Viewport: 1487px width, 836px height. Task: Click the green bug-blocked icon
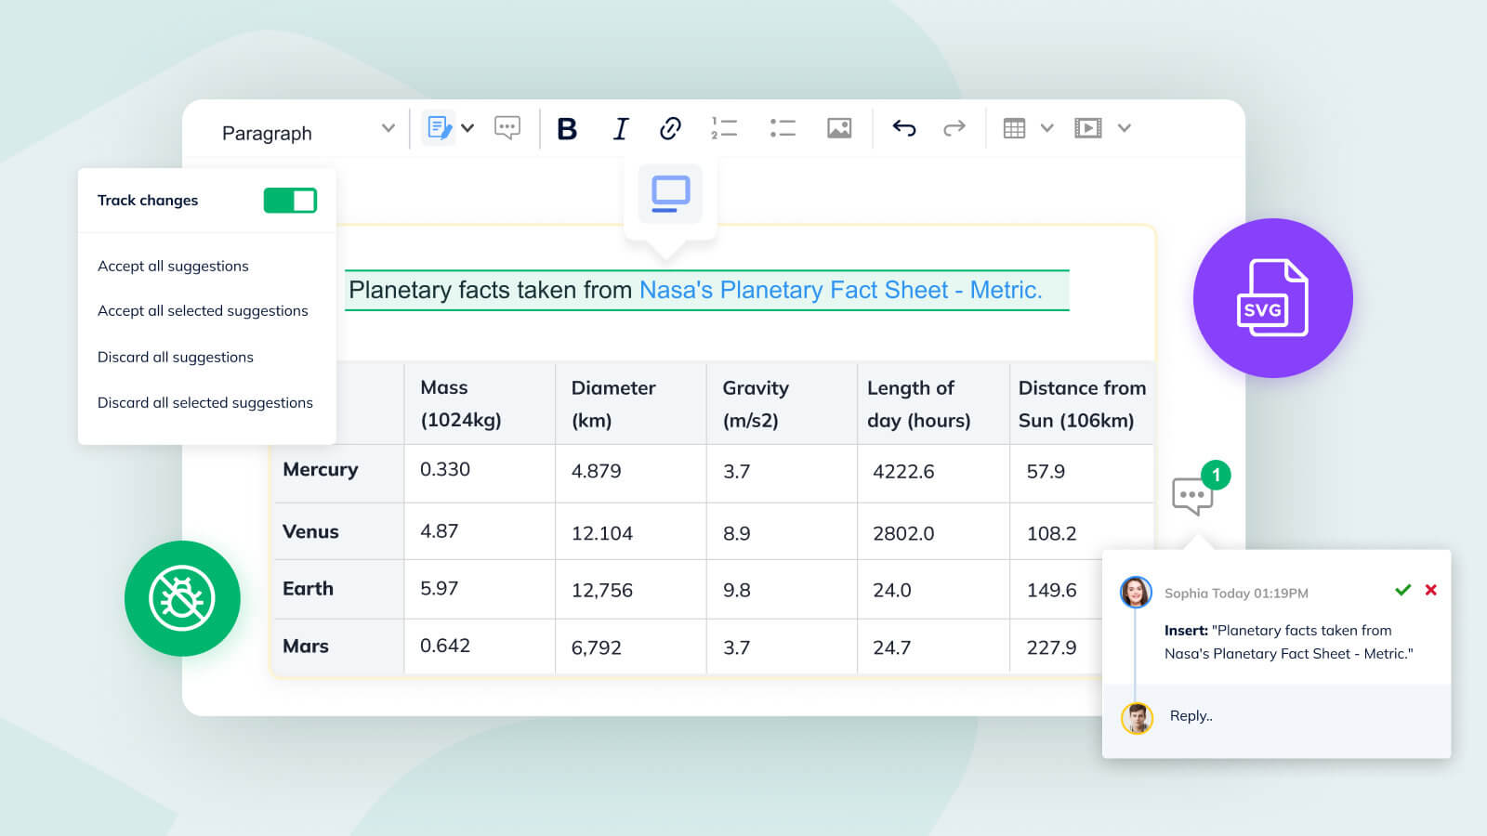(x=182, y=598)
